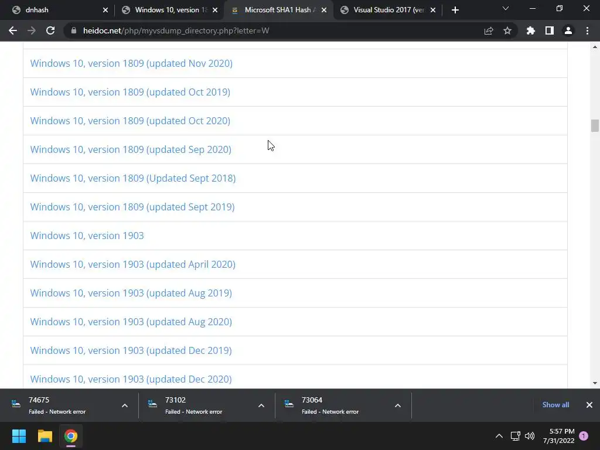
Task: Show hidden system tray icons
Action: (499, 436)
